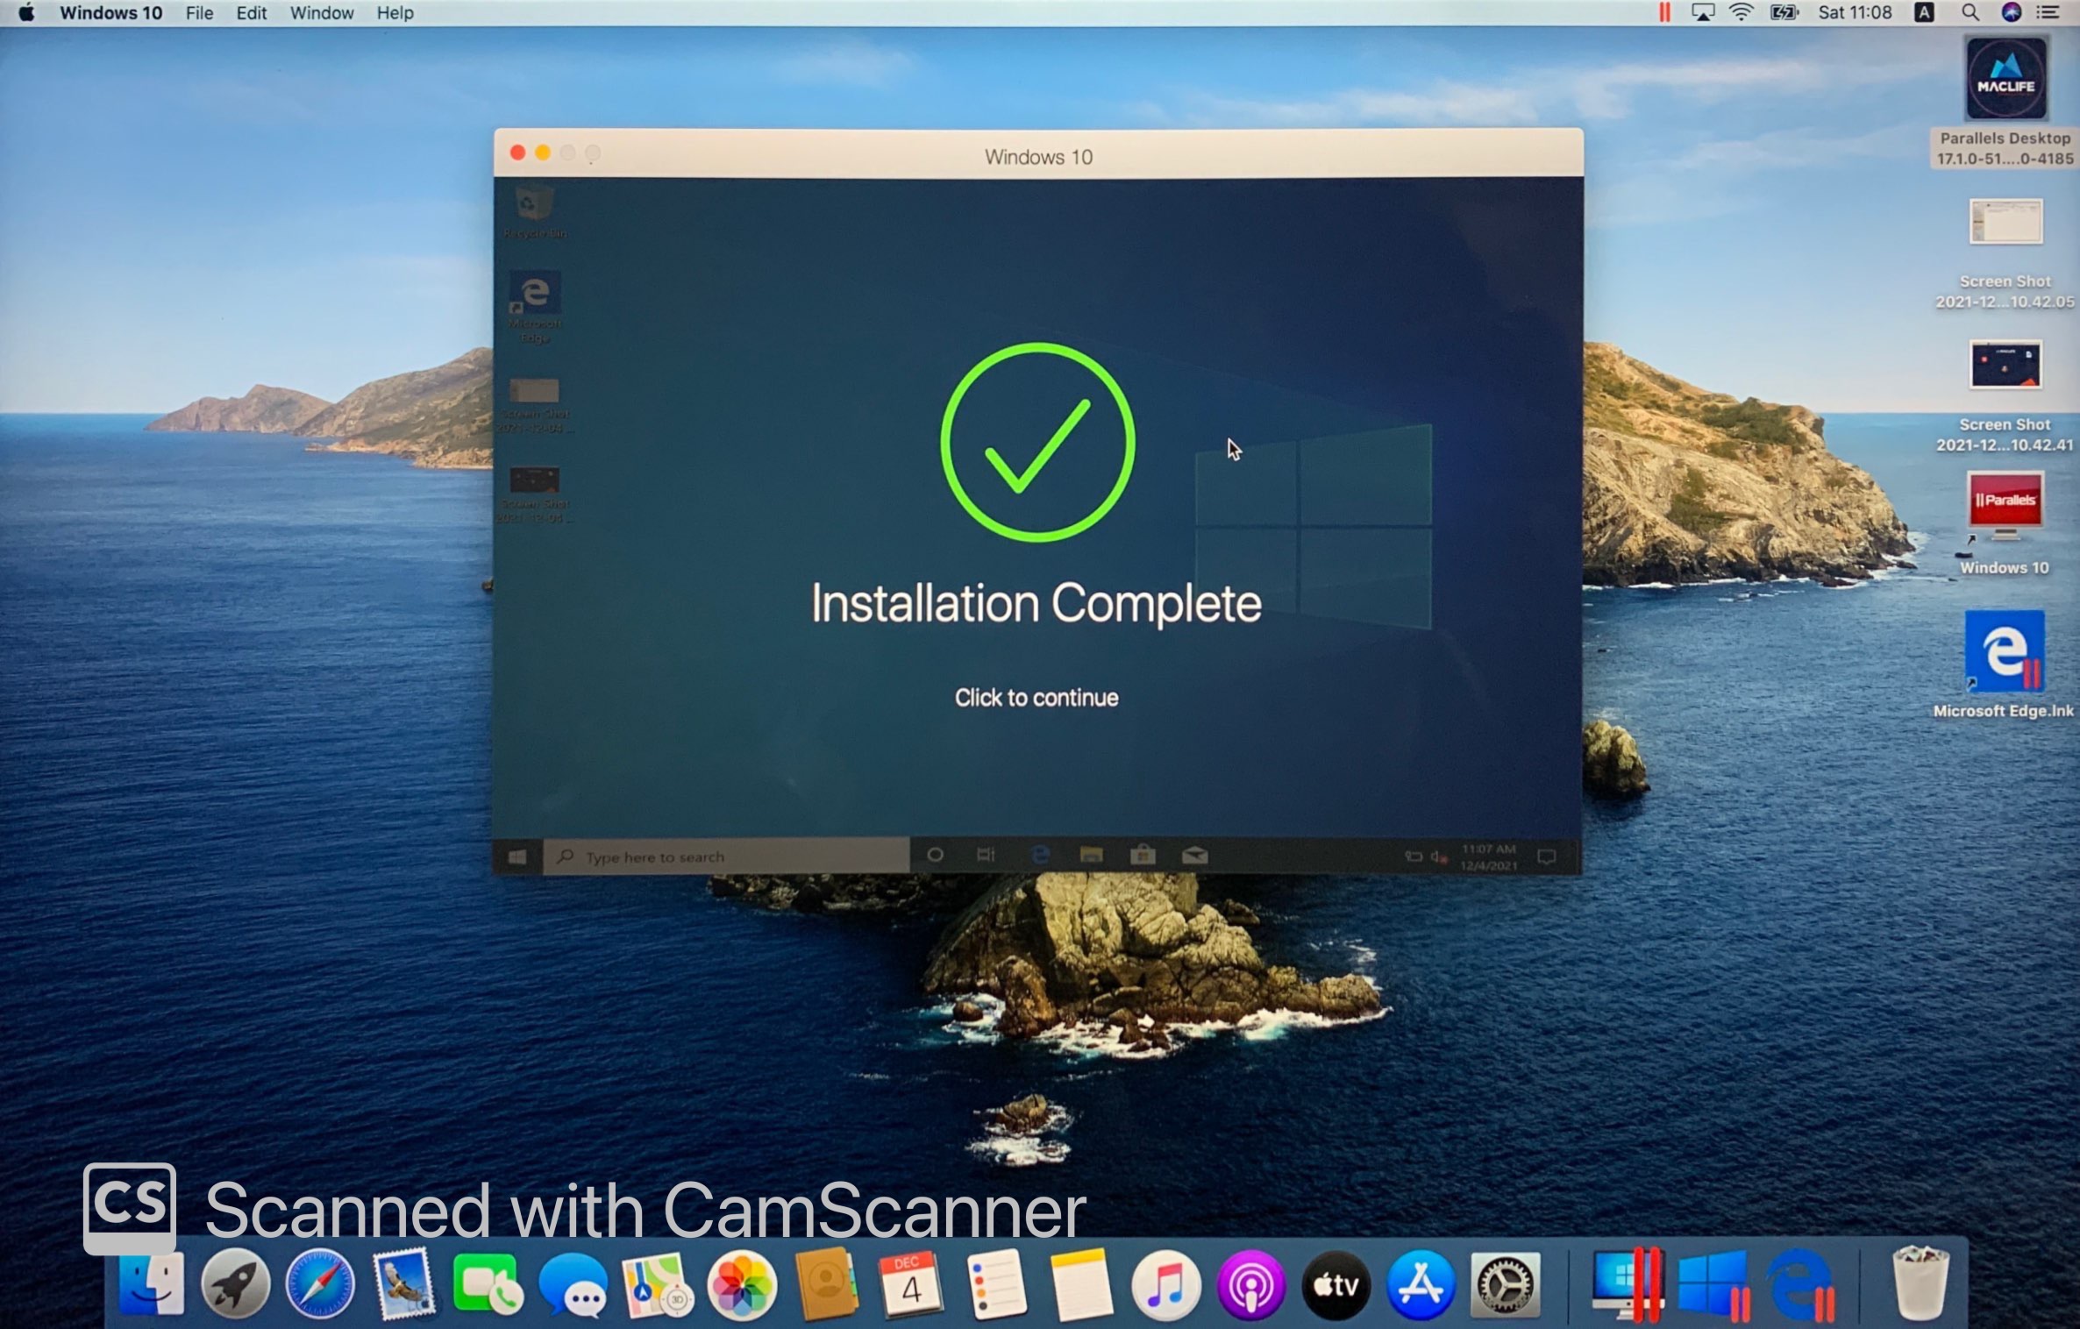Open Music from the Dock
The height and width of the screenshot is (1329, 2080).
[1165, 1286]
